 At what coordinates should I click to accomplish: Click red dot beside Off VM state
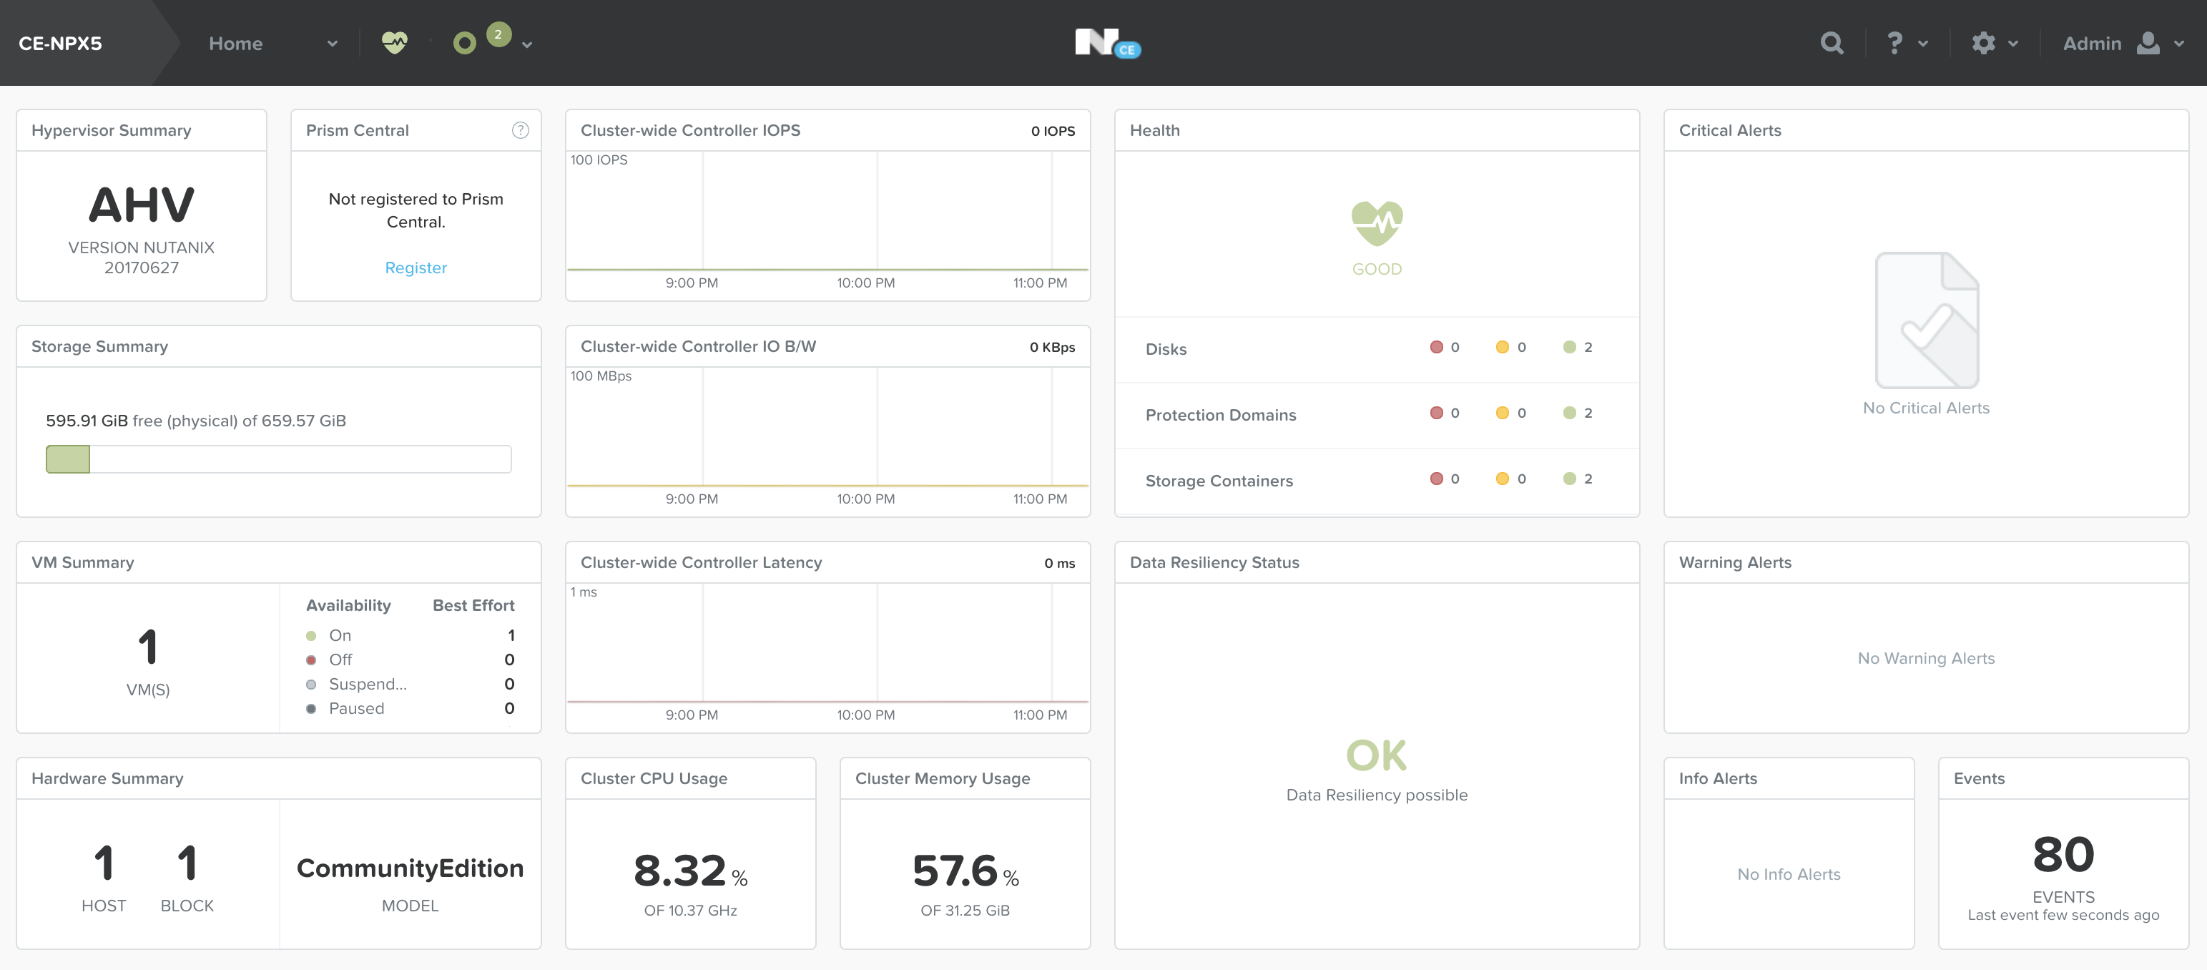[311, 660]
